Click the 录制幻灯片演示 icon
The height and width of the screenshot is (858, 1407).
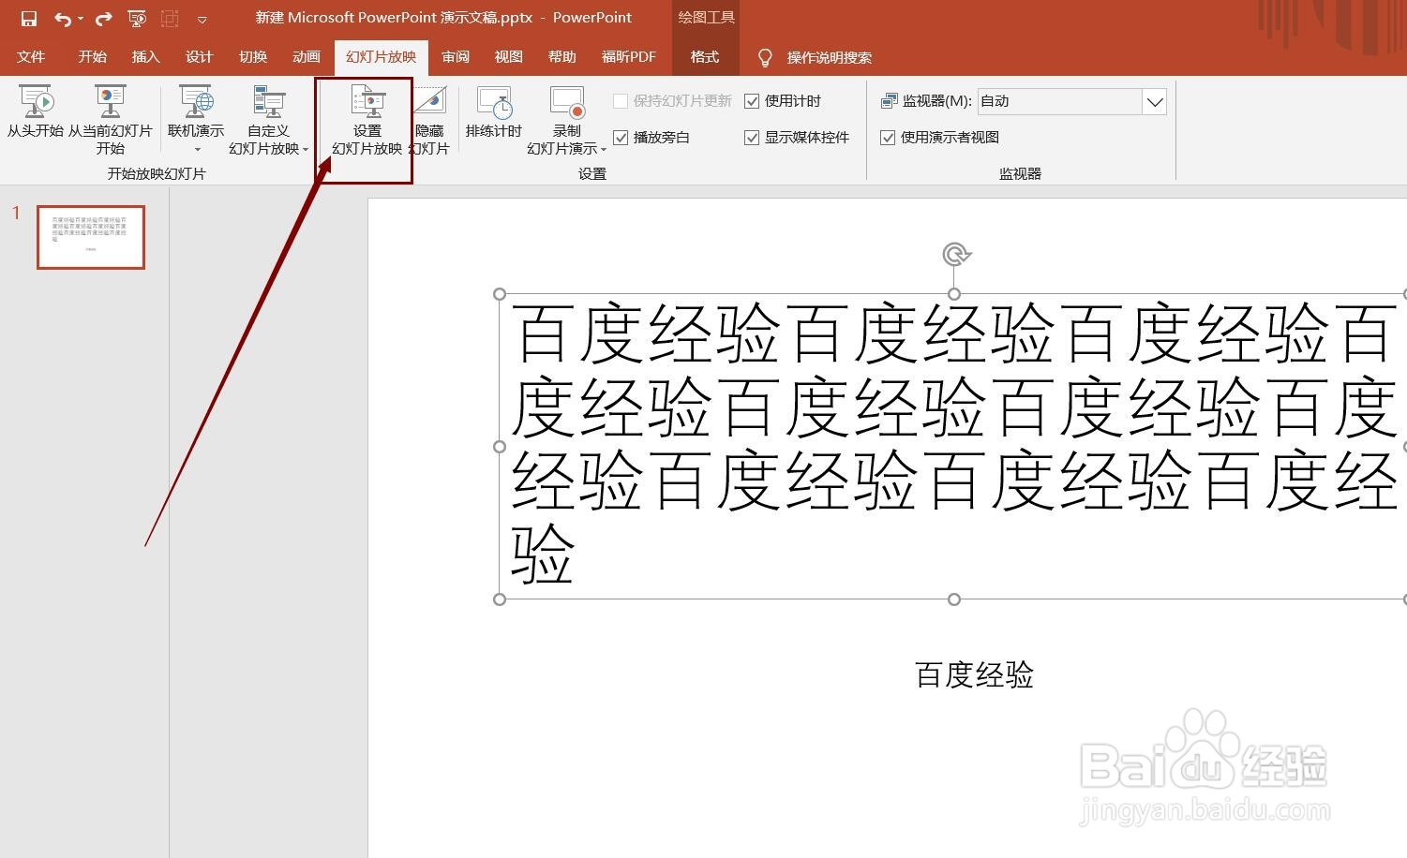[x=567, y=102]
